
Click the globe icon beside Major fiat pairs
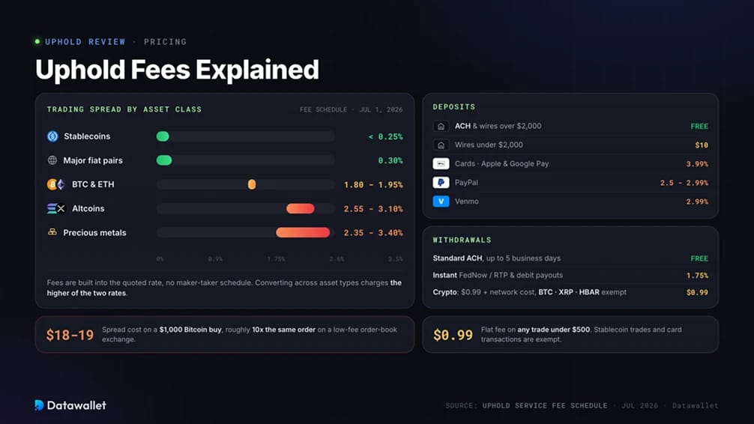(52, 160)
